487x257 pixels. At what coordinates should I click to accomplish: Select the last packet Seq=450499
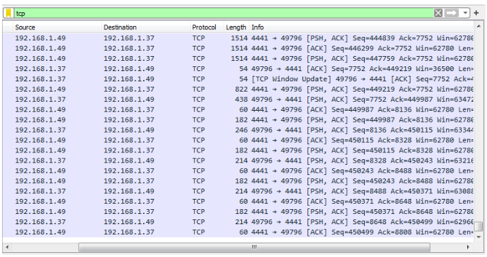pos(238,232)
